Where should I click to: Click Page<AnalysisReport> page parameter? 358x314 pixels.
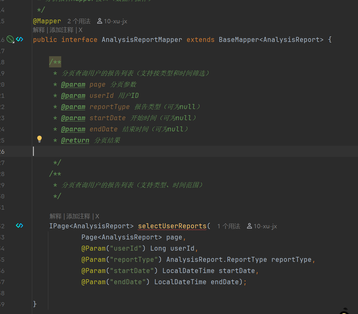tap(132, 237)
